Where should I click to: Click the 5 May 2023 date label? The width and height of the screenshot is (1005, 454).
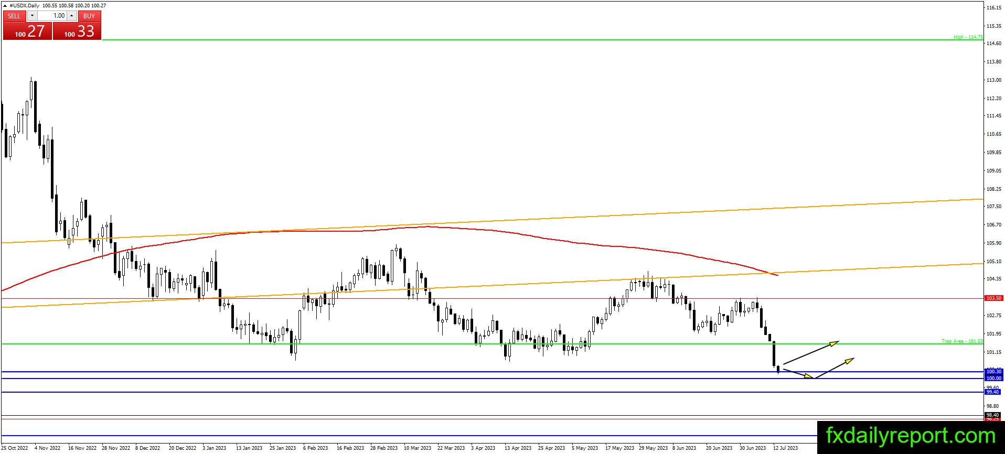click(x=585, y=448)
